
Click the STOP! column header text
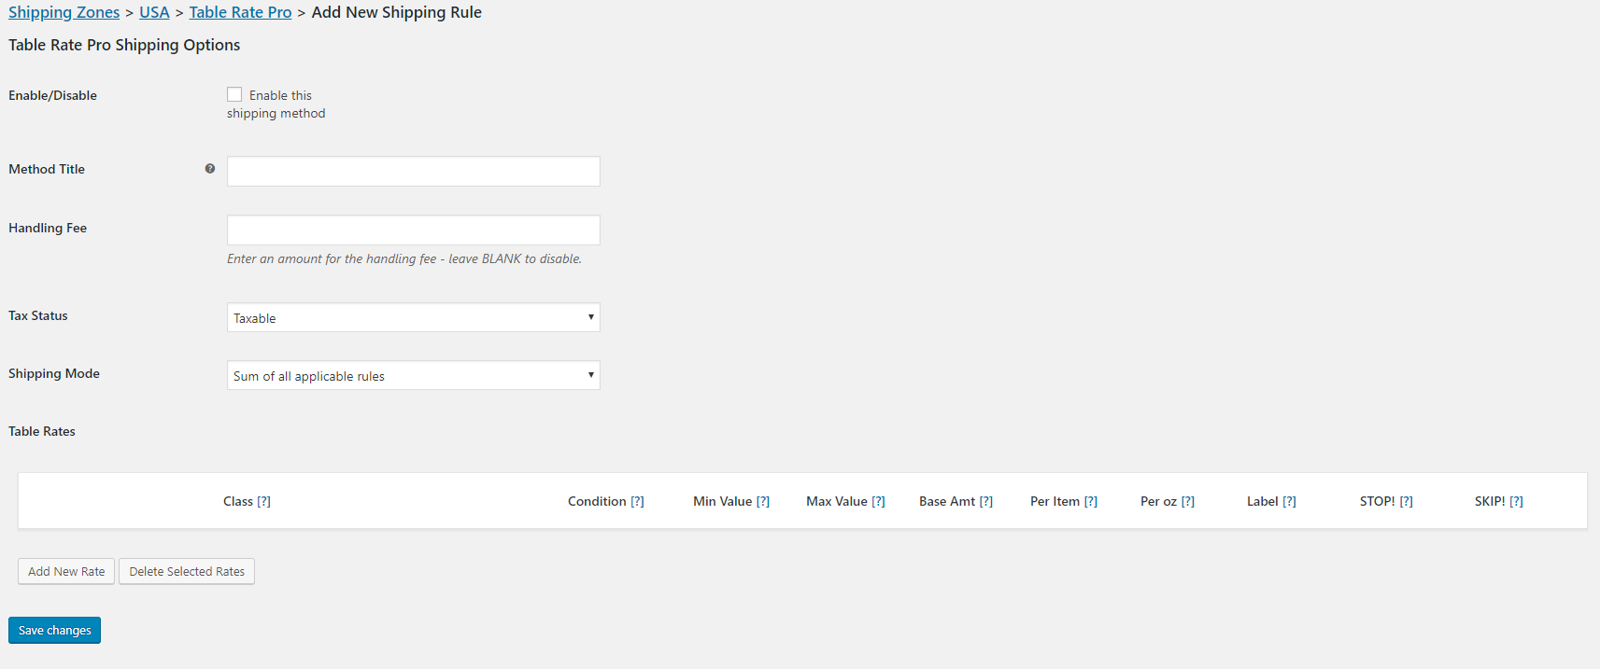click(1377, 502)
